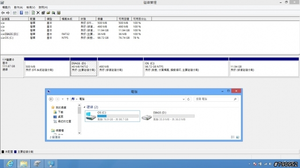This screenshot has height=168, width=300.
Task: Toggle the console tree toolbar icon
Action: click(15, 13)
